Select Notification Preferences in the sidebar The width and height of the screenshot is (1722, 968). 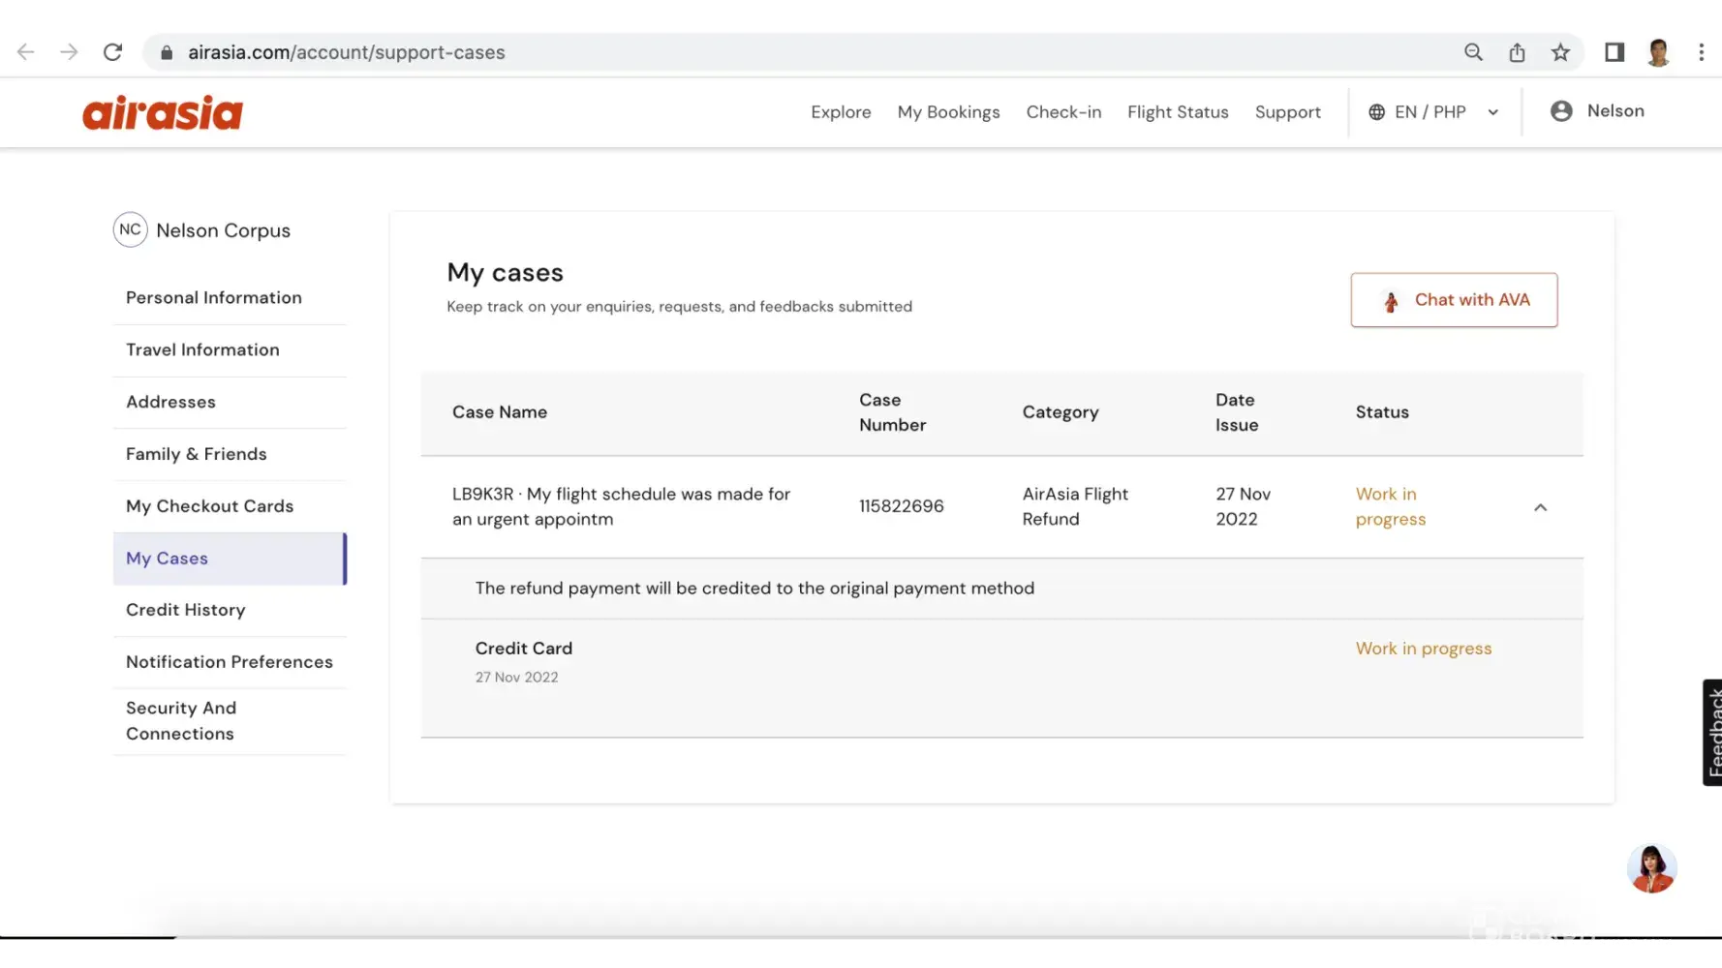(230, 662)
